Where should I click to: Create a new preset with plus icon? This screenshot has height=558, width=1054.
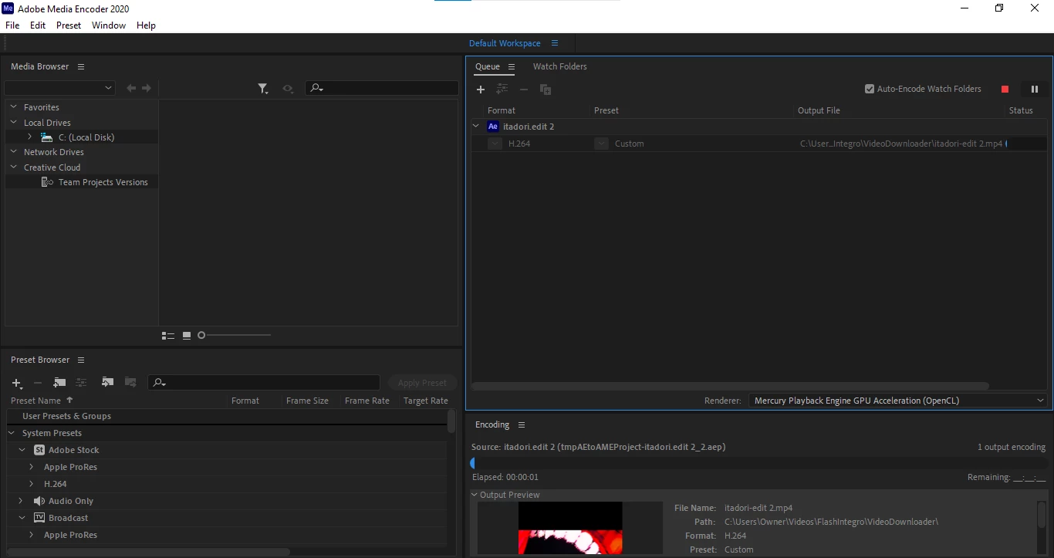(17, 383)
